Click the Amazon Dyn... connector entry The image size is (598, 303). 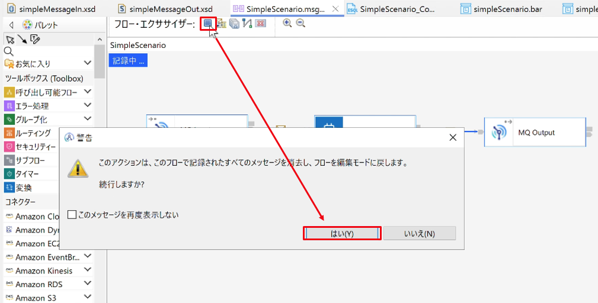pos(33,230)
